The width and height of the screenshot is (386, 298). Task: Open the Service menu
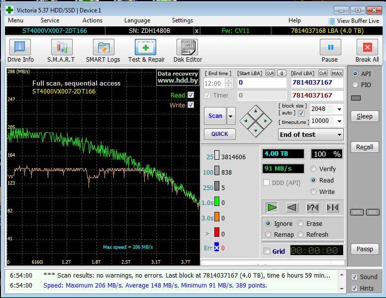pos(50,20)
